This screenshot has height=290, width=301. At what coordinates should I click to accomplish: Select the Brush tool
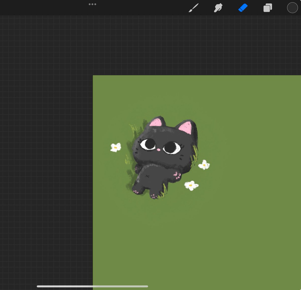193,8
